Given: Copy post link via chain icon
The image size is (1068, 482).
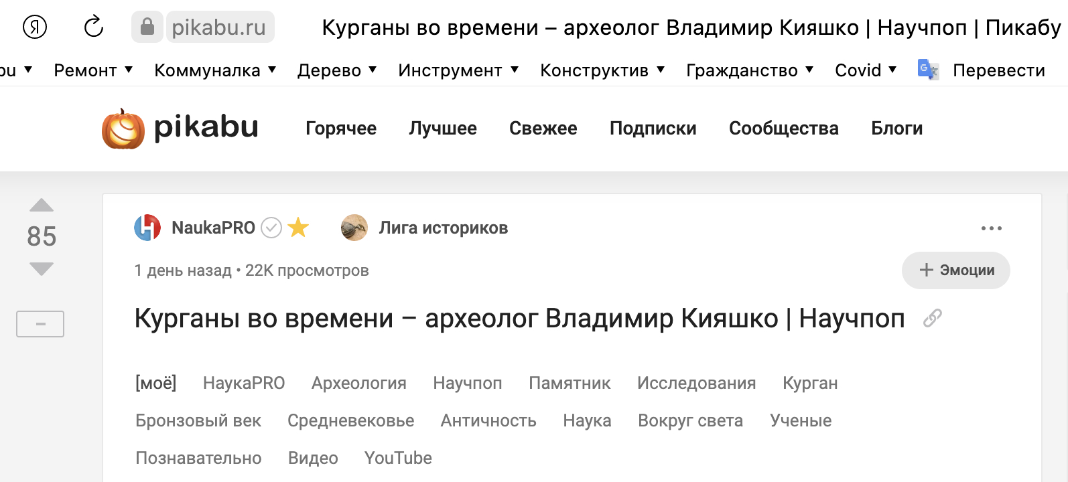Looking at the screenshot, I should click(x=932, y=318).
